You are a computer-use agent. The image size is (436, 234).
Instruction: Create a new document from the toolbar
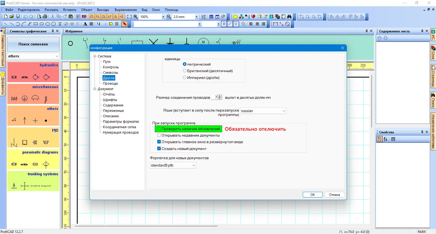(6, 17)
